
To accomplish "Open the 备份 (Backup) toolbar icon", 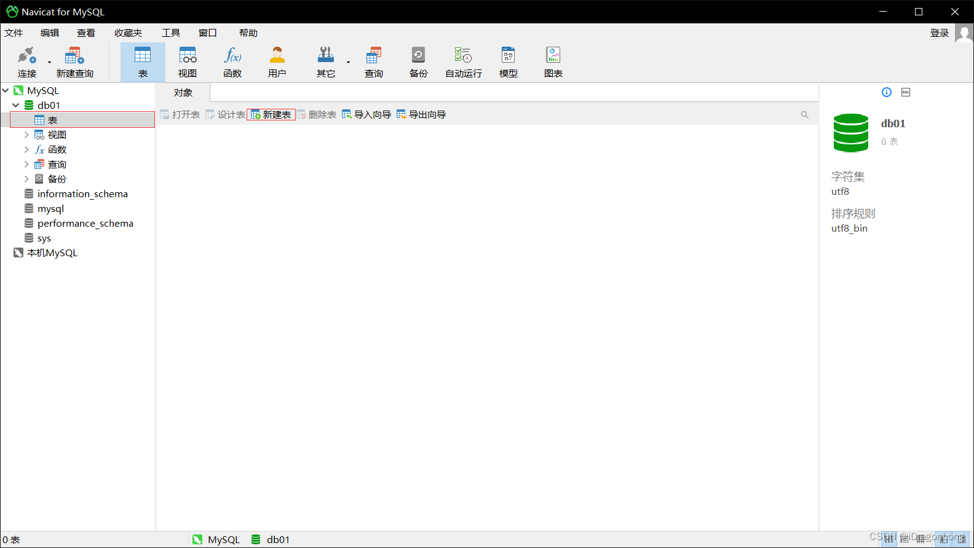I will pyautogui.click(x=419, y=61).
